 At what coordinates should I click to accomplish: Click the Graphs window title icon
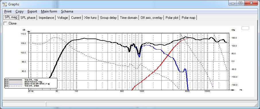pyautogui.click(x=5, y=4)
